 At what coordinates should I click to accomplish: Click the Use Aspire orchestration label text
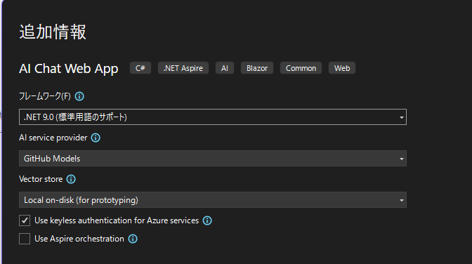(79, 239)
